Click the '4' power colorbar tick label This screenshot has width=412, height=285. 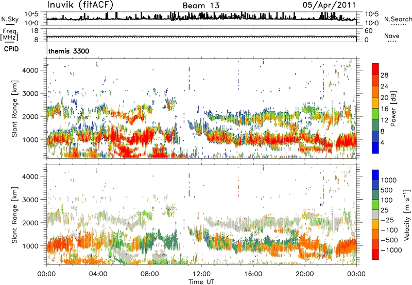383,142
